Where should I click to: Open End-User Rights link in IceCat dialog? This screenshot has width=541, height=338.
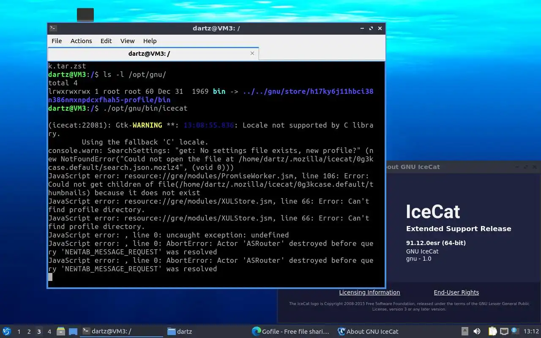pos(456,292)
